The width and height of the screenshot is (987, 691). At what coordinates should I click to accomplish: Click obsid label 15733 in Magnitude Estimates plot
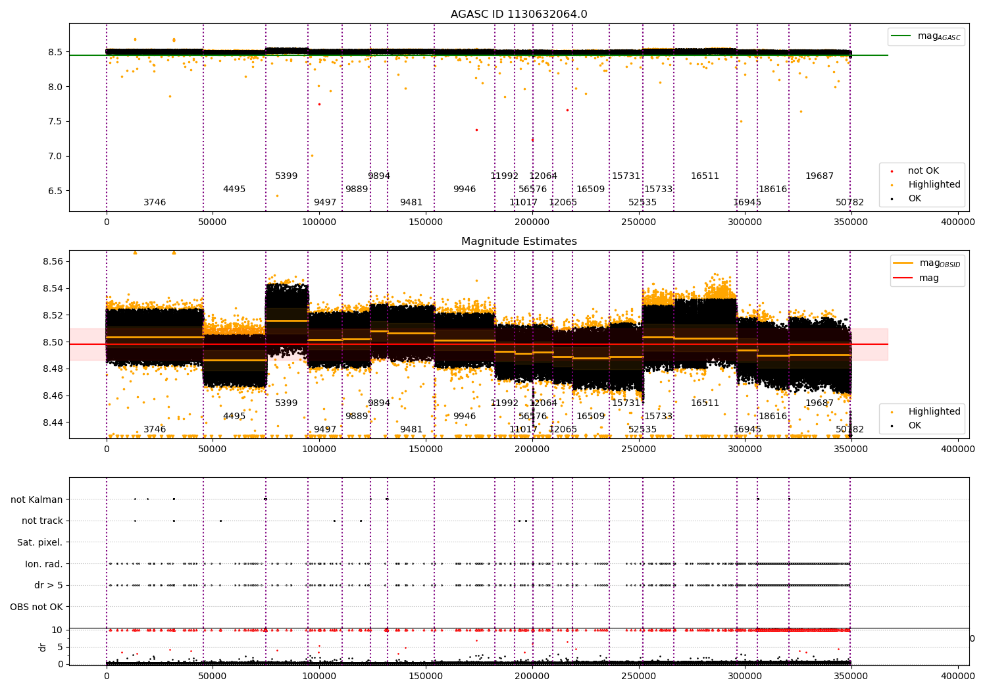pyautogui.click(x=658, y=416)
